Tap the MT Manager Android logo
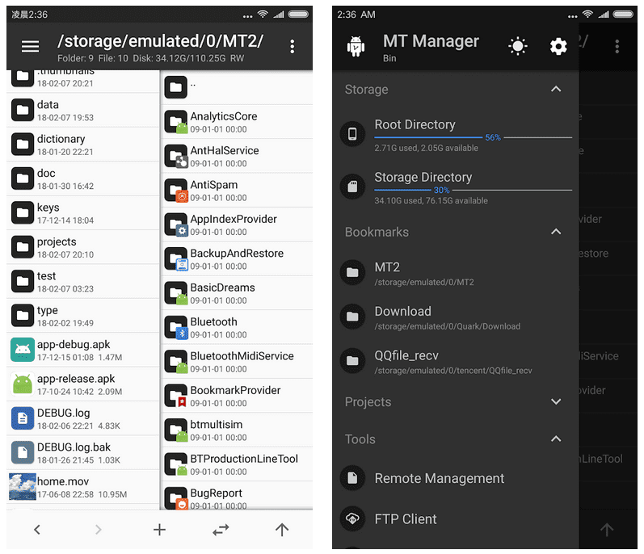 (x=356, y=46)
